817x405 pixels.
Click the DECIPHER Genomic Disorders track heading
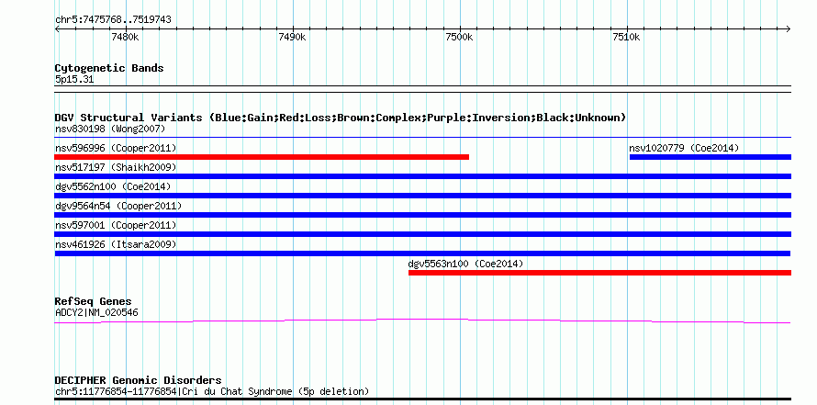138,380
